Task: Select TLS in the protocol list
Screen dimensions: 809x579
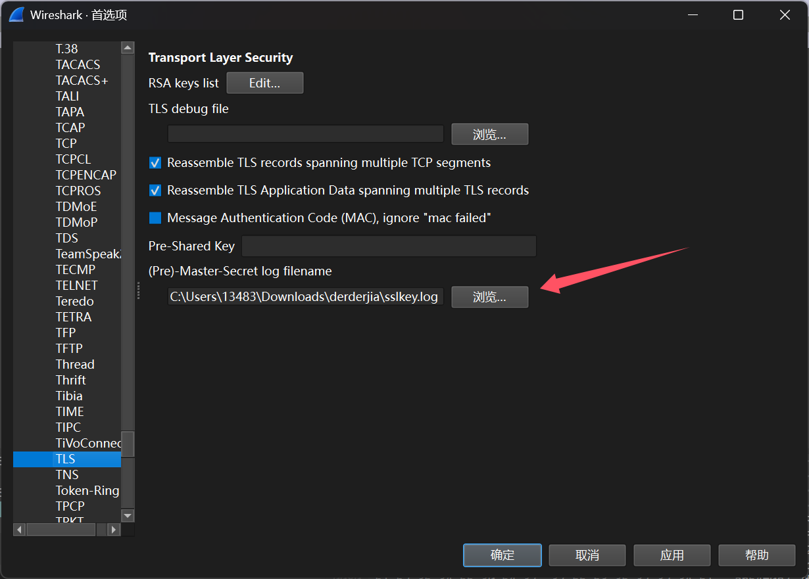Action: (66, 459)
